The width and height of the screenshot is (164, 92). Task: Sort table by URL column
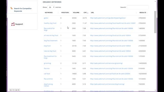click(x=93, y=13)
